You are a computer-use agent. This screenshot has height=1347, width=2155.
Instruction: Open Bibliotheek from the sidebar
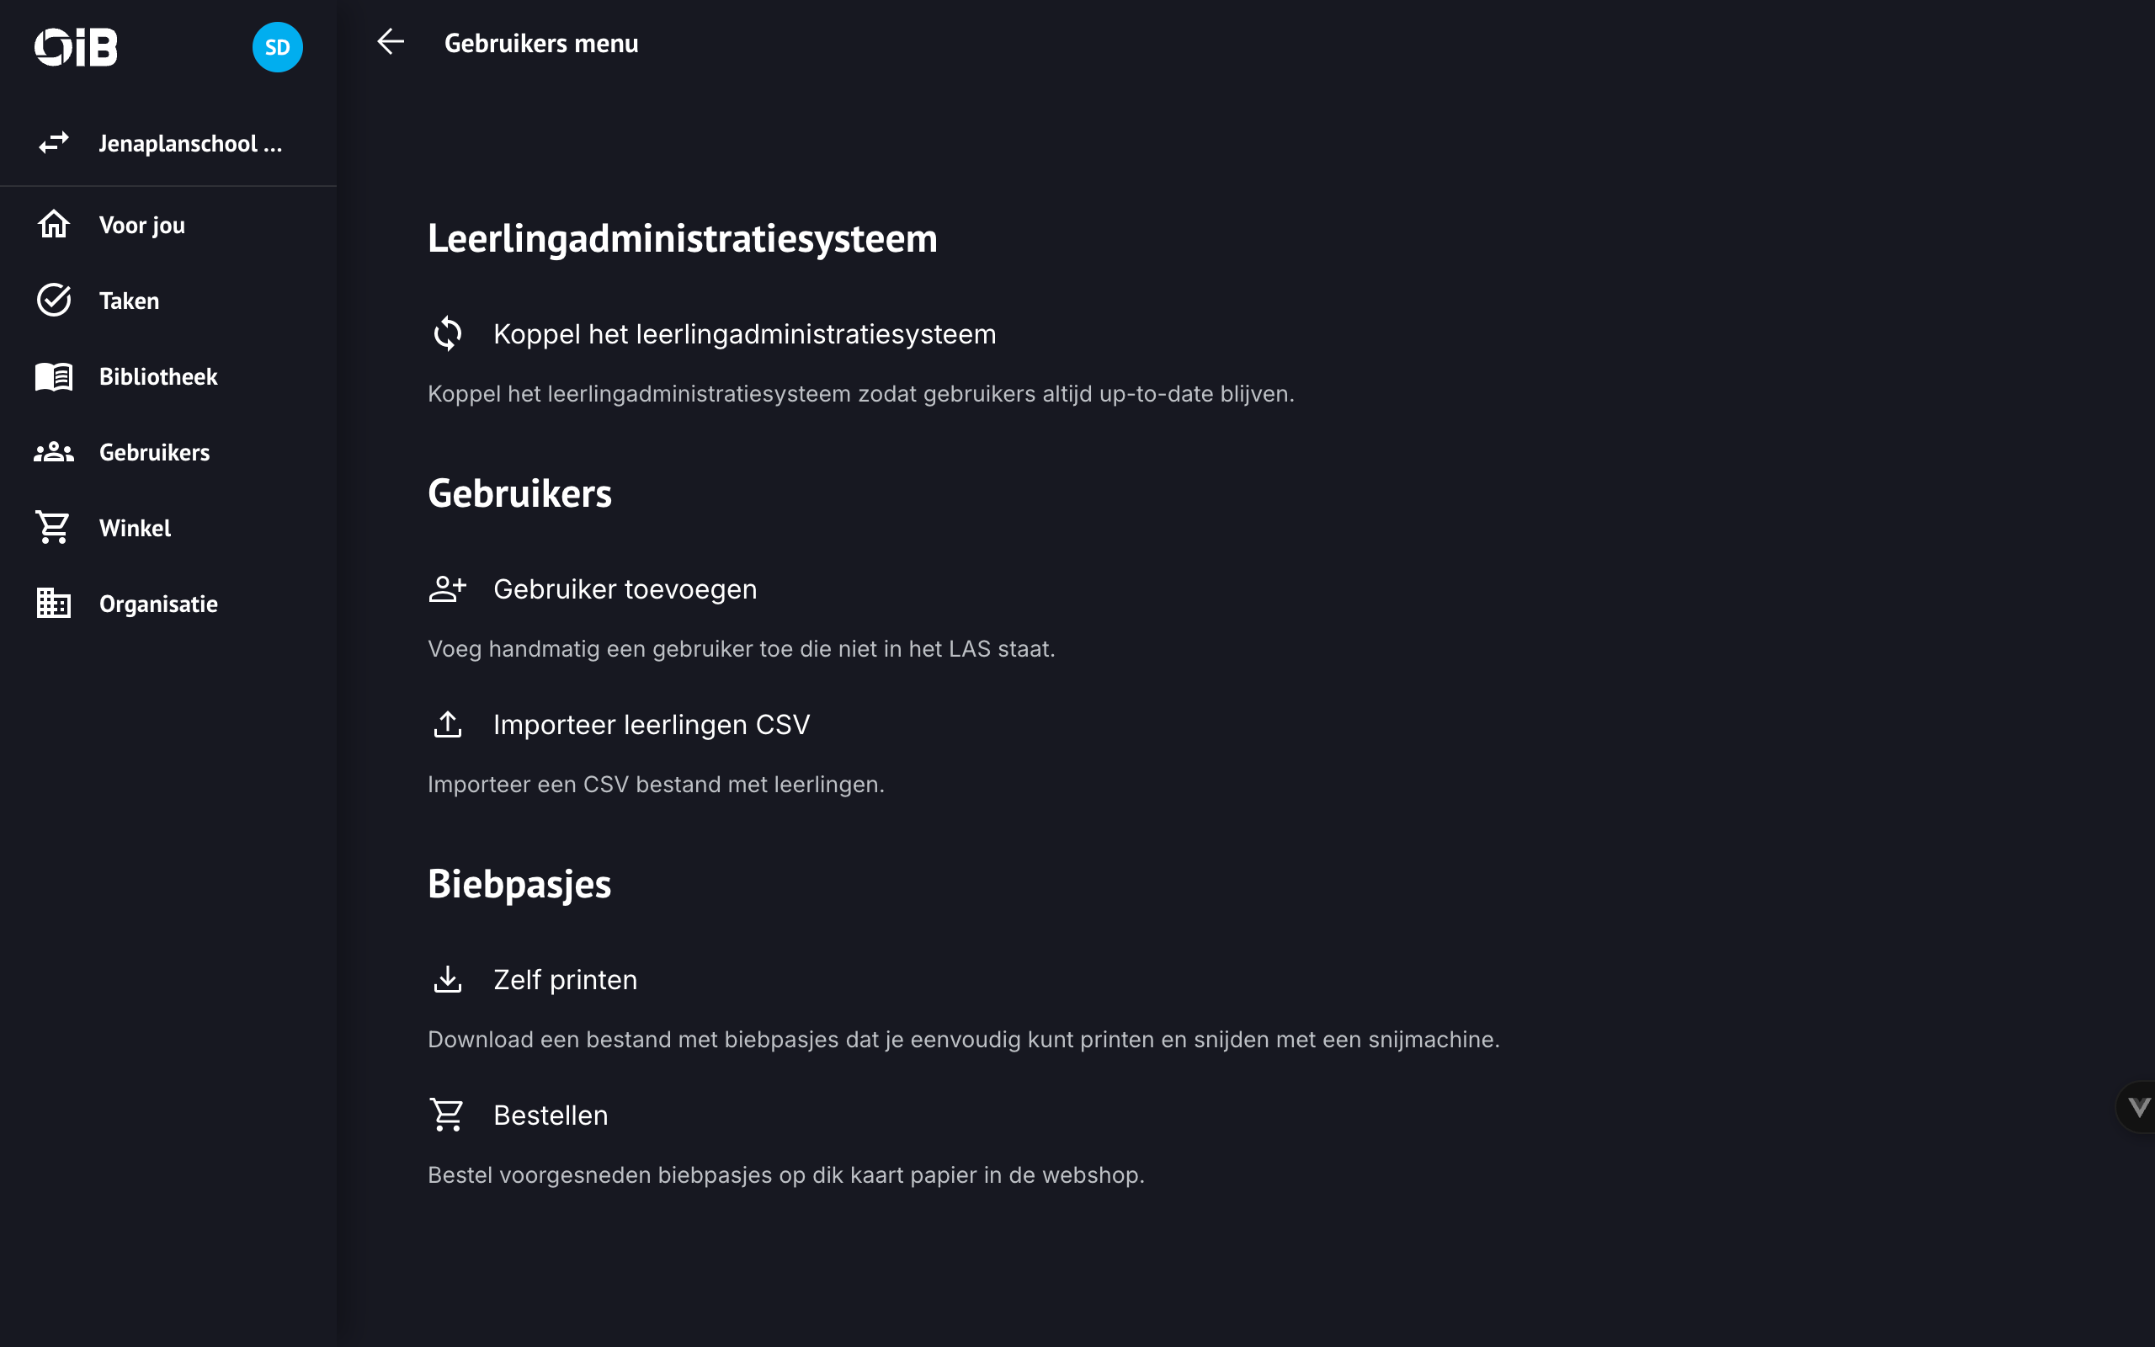coord(157,377)
